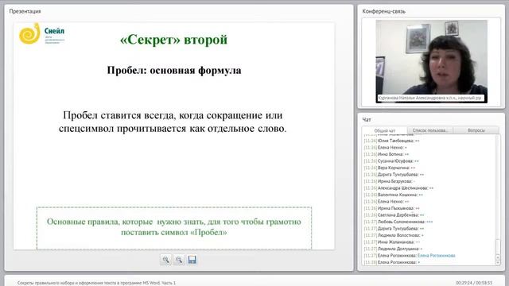Click the chat scrollbar up arrow
Screen dimensions: 509x286
pos(498,257)
